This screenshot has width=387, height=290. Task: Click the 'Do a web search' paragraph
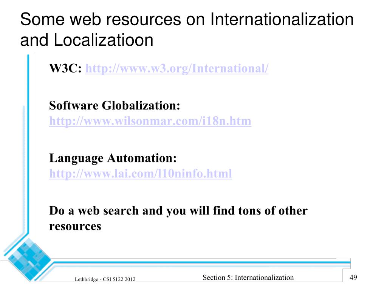pos(178,218)
